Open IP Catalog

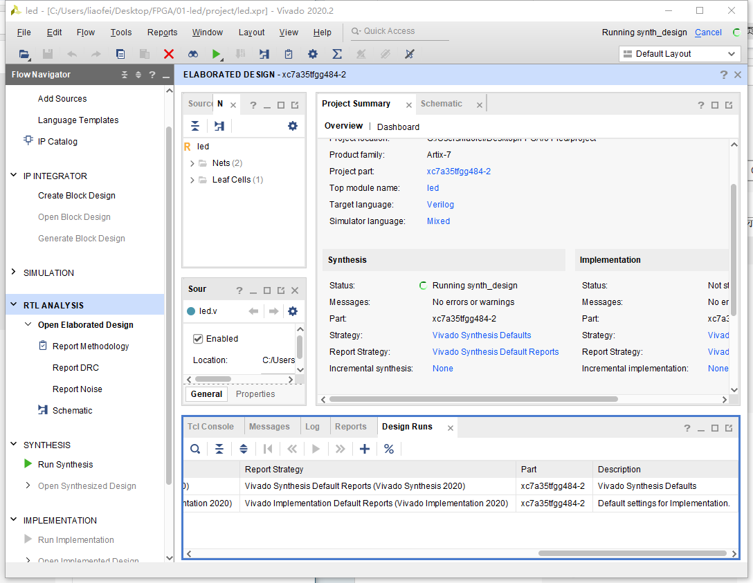tap(57, 142)
